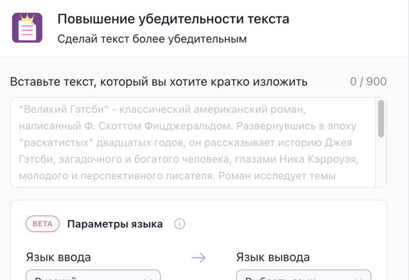Click the Сделай текст более убедительным subtitle

[152, 40]
